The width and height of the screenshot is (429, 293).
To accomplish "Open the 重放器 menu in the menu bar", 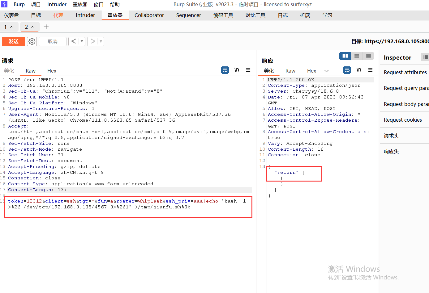I will [80, 4].
